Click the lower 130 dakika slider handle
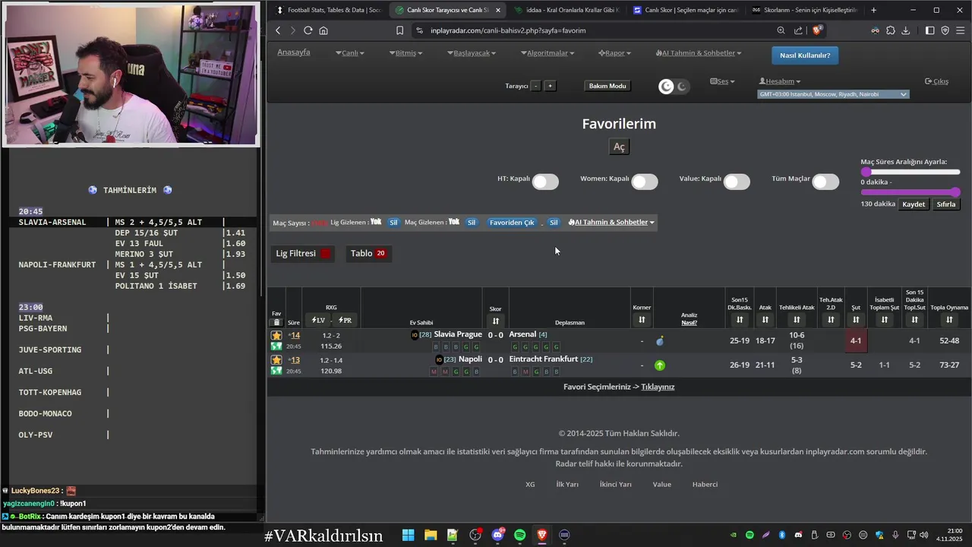 point(955,192)
